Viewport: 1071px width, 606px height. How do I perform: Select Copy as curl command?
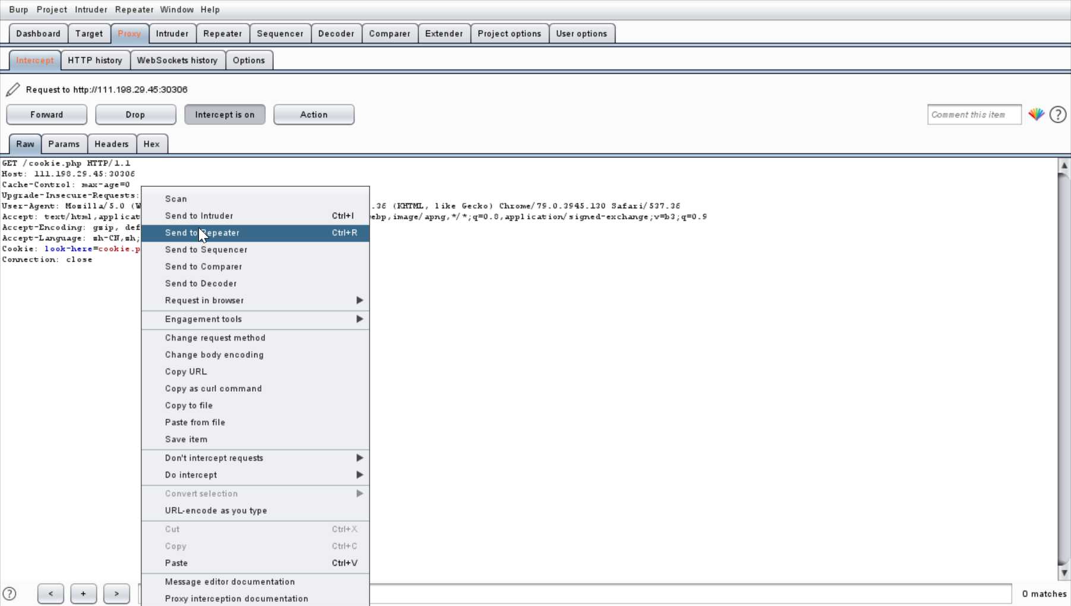coord(255,389)
